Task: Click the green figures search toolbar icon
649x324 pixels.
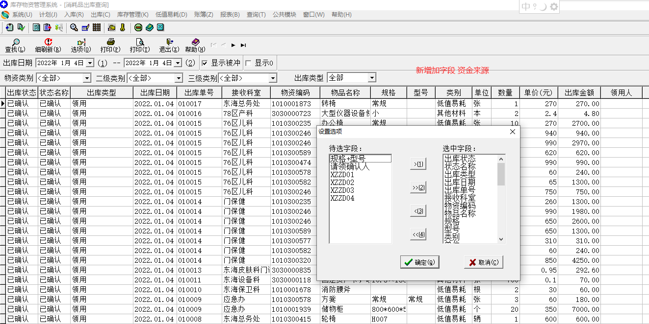Action: pyautogui.click(x=59, y=27)
